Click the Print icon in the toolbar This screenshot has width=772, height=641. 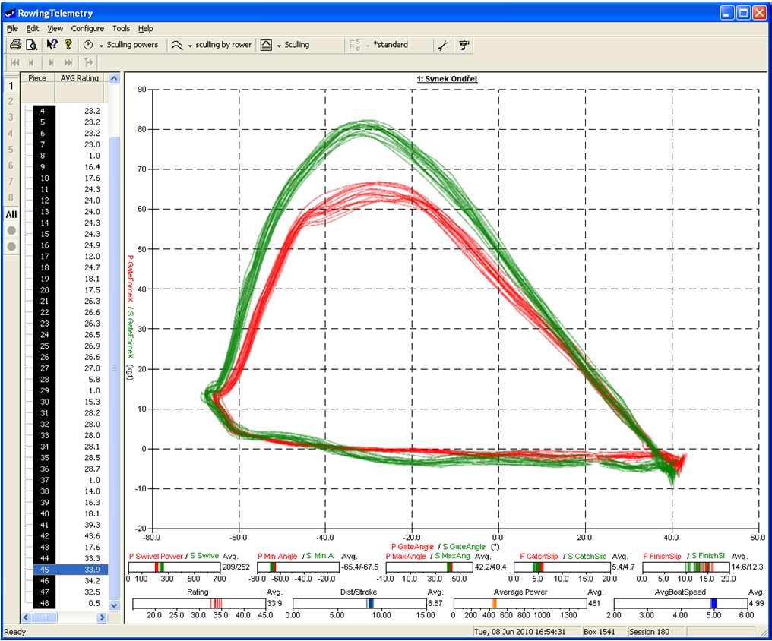pyautogui.click(x=15, y=45)
